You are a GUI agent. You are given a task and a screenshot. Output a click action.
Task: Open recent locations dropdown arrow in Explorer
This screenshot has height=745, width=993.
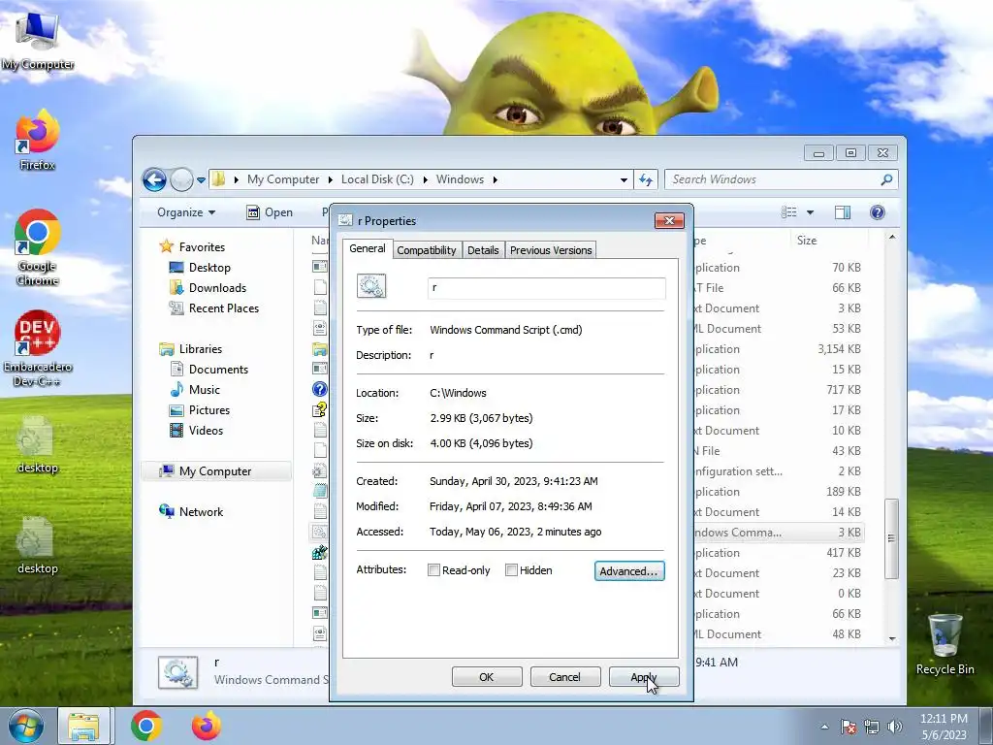coord(201,179)
